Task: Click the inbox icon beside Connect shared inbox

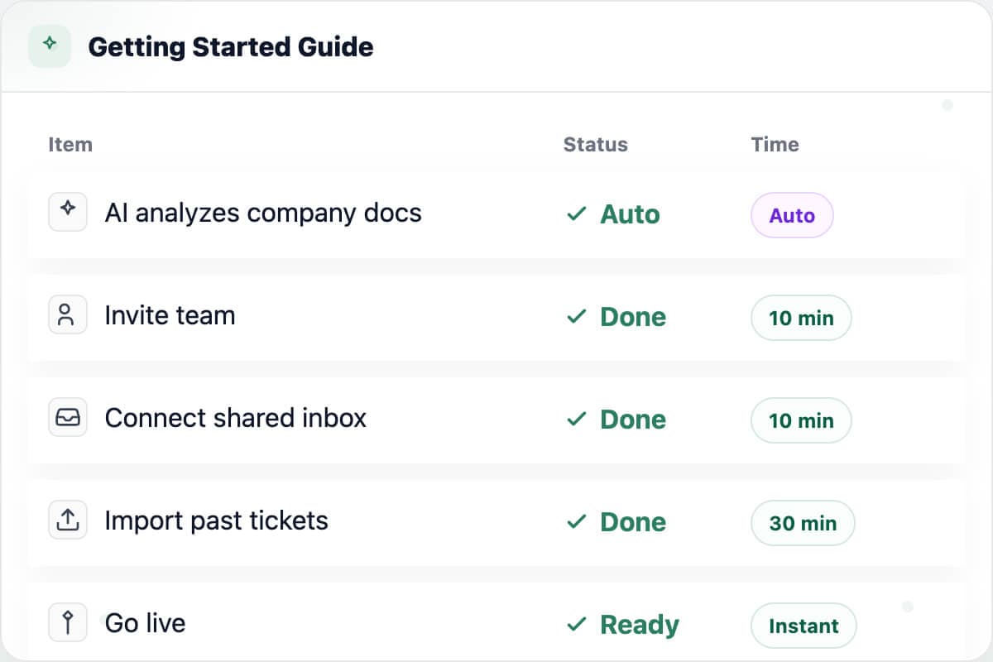Action: point(68,417)
